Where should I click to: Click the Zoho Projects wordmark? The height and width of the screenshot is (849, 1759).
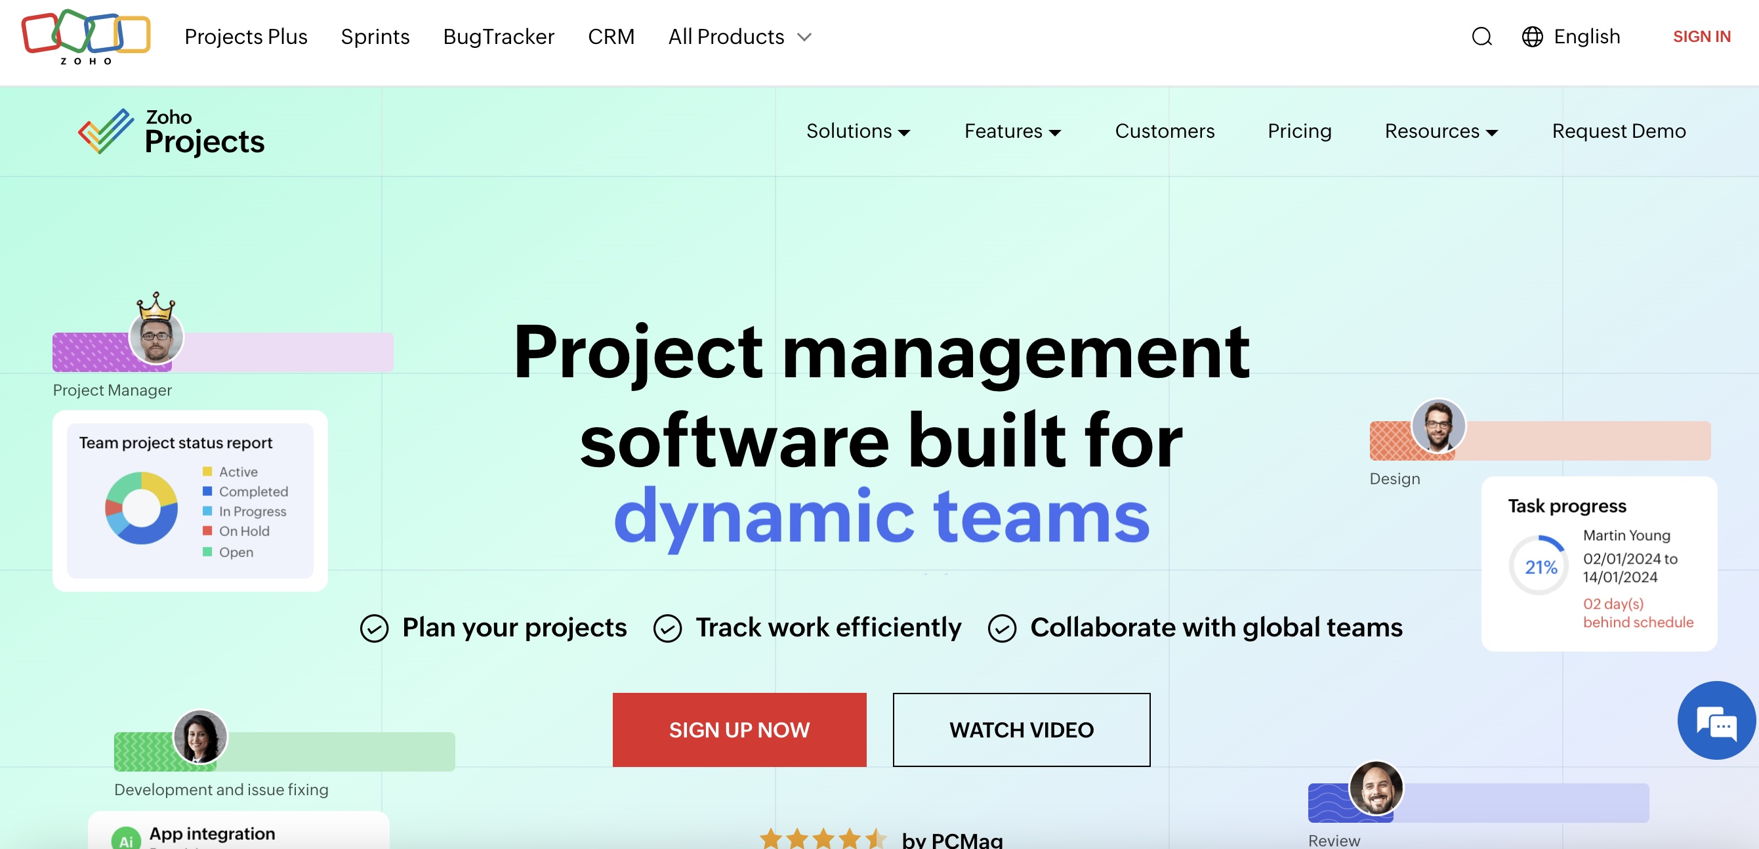(x=204, y=132)
